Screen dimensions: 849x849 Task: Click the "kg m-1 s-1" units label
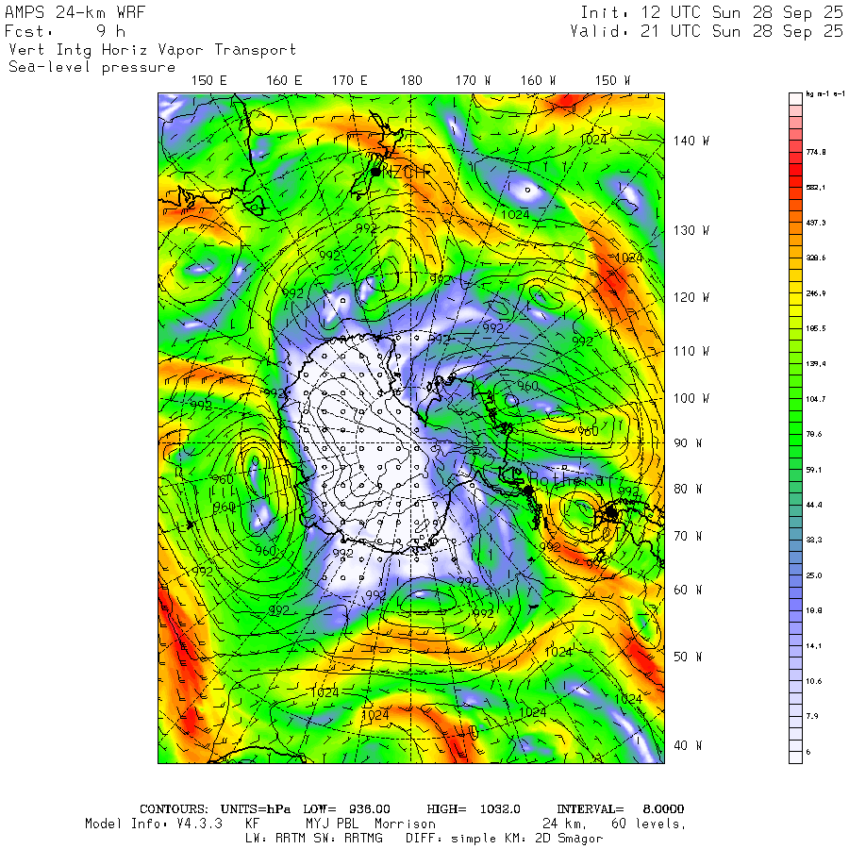coord(825,94)
